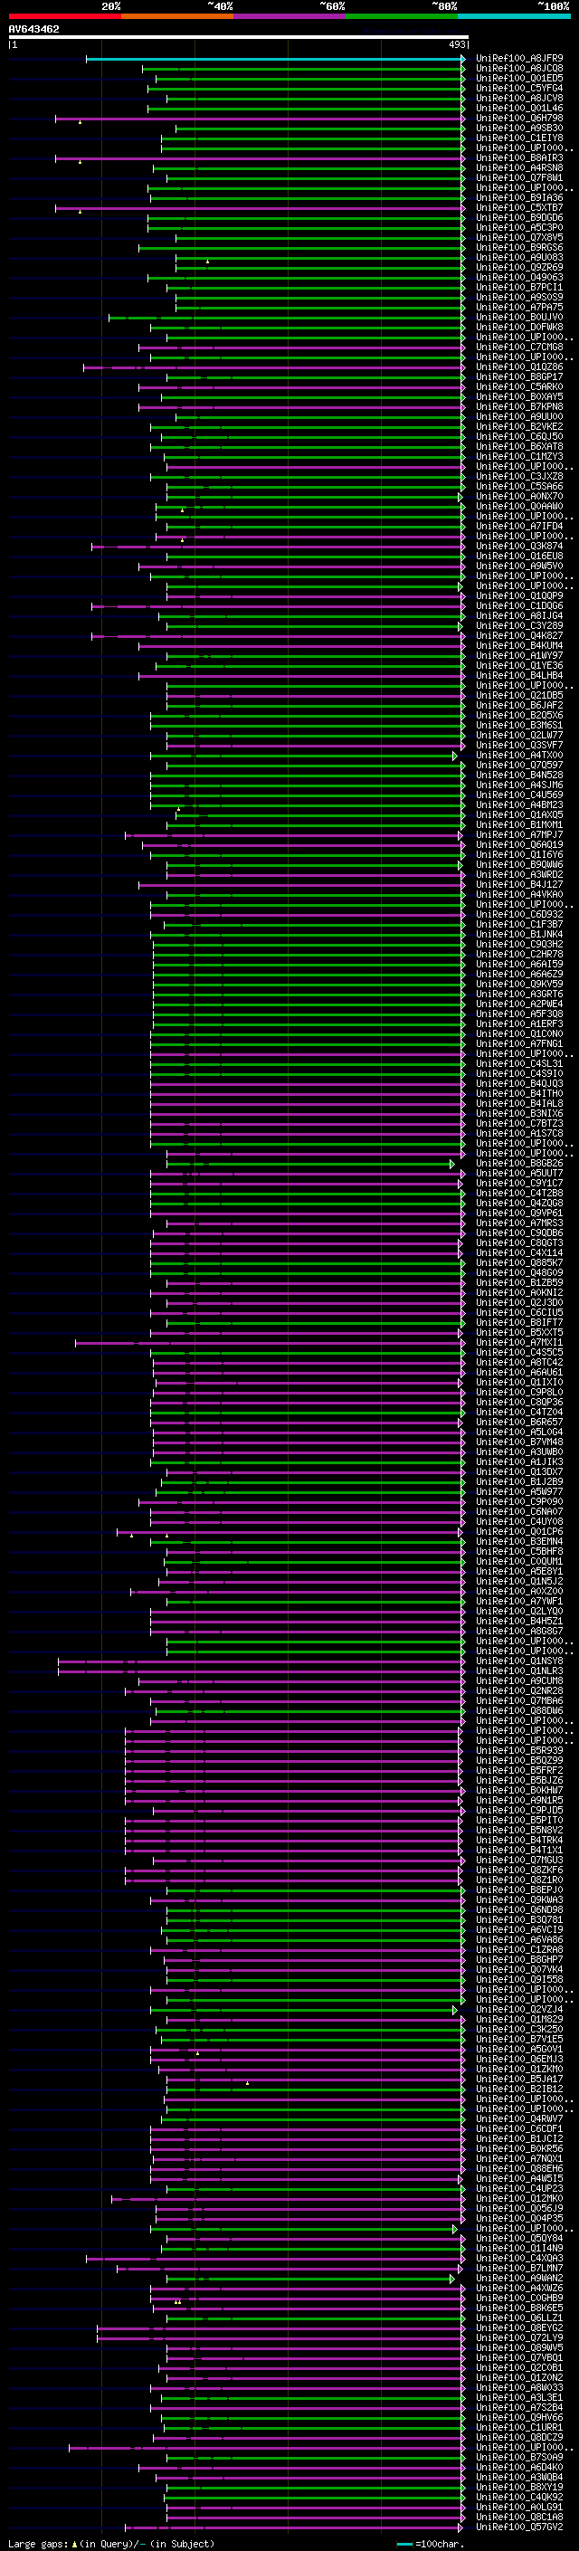The width and height of the screenshot is (579, 2551).
Task: Click the orange ~40% identity legend bar
Action: [x=177, y=16]
